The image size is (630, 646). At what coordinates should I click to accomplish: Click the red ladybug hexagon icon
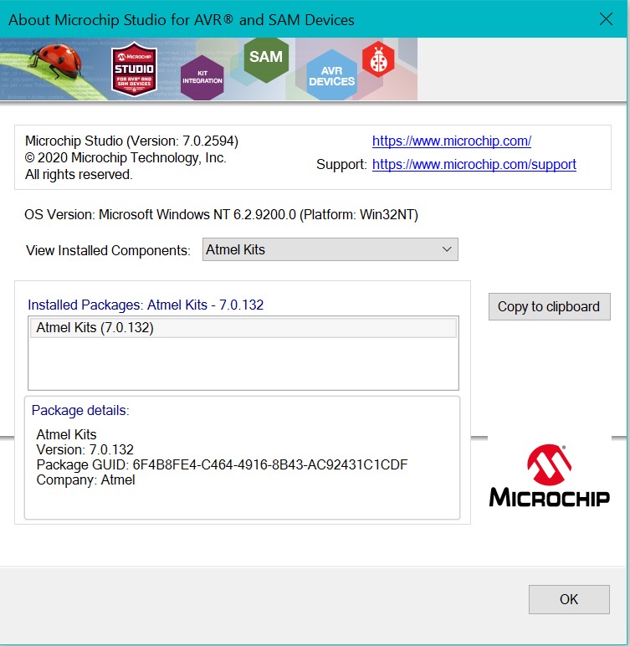(378, 59)
